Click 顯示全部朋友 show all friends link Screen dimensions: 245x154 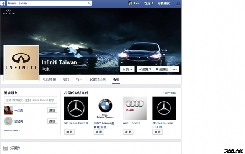(x=12, y=130)
